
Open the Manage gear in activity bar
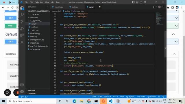(x=22, y=92)
